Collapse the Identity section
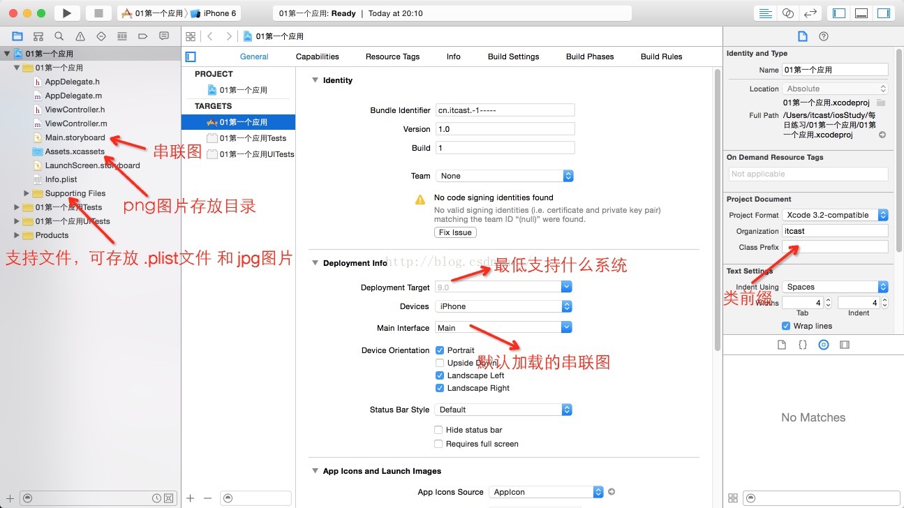The image size is (904, 508). pyautogui.click(x=315, y=80)
